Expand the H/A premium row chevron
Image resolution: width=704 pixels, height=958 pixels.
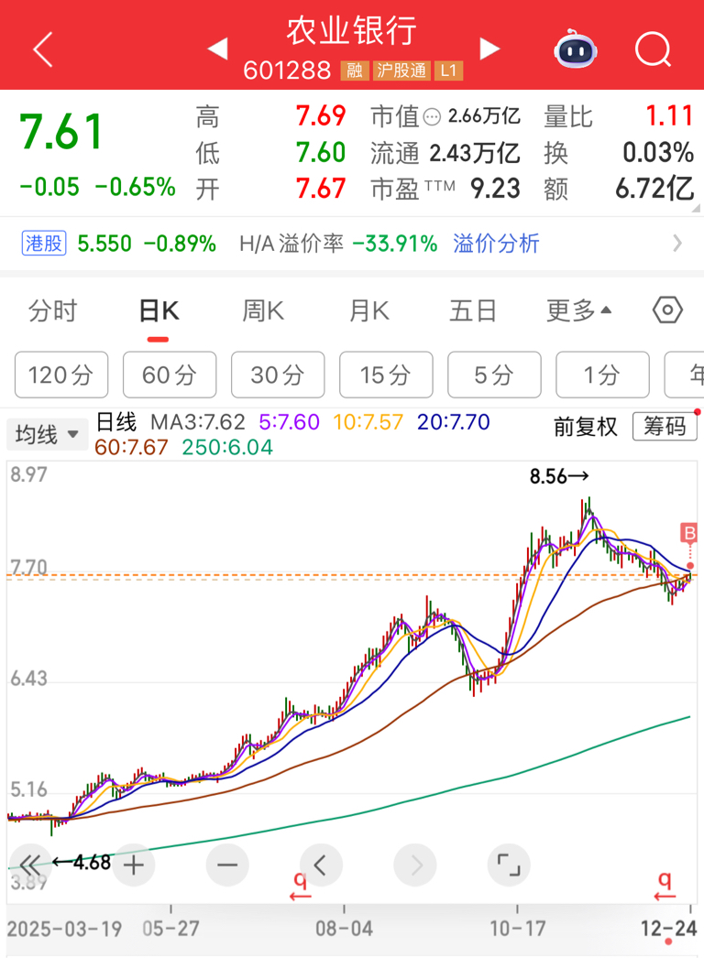(676, 244)
